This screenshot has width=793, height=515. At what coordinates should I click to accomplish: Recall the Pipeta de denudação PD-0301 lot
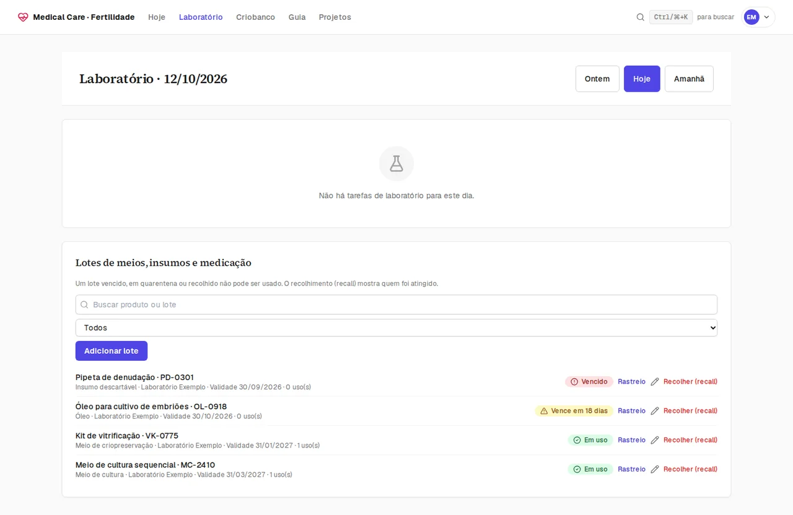tap(690, 382)
